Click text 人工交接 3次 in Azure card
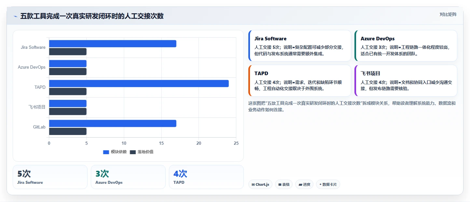This screenshot has height=202, width=470. click(374, 47)
